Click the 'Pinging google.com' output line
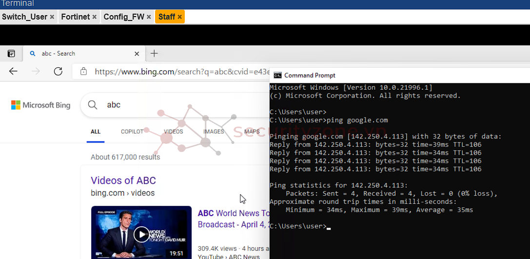Viewport: 530px width, 259px height. point(386,136)
